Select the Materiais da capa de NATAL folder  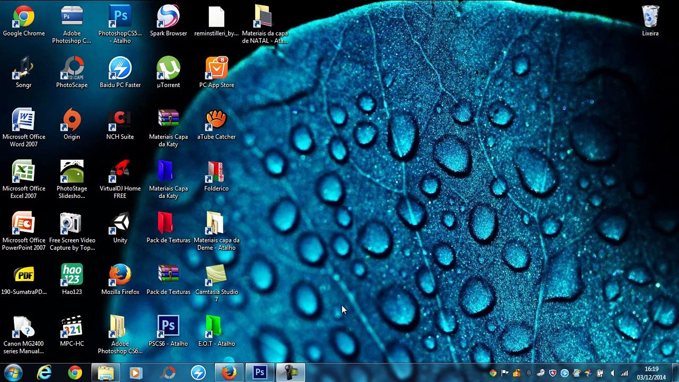coord(265,25)
